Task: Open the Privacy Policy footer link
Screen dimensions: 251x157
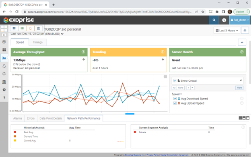Action: (153, 155)
